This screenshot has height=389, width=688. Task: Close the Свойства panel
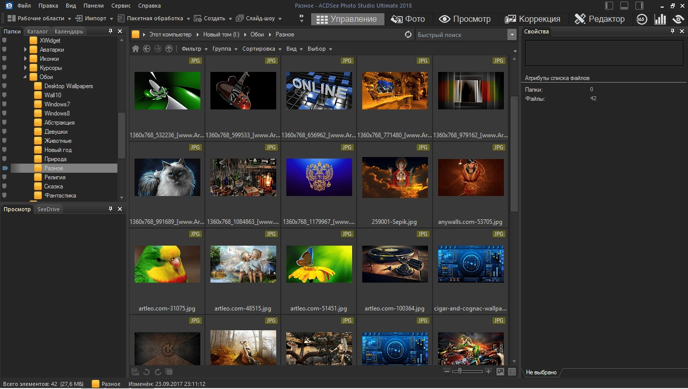pyautogui.click(x=682, y=31)
